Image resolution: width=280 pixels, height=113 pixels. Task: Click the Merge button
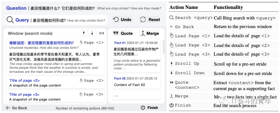coord(149,33)
